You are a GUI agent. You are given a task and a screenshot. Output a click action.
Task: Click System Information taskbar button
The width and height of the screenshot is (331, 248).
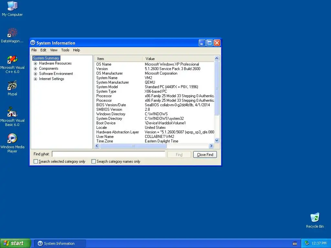[60, 243]
